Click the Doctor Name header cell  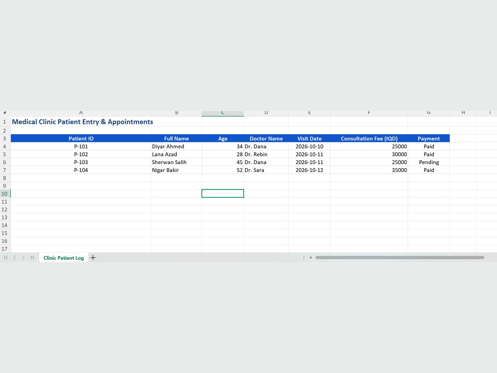pos(266,139)
